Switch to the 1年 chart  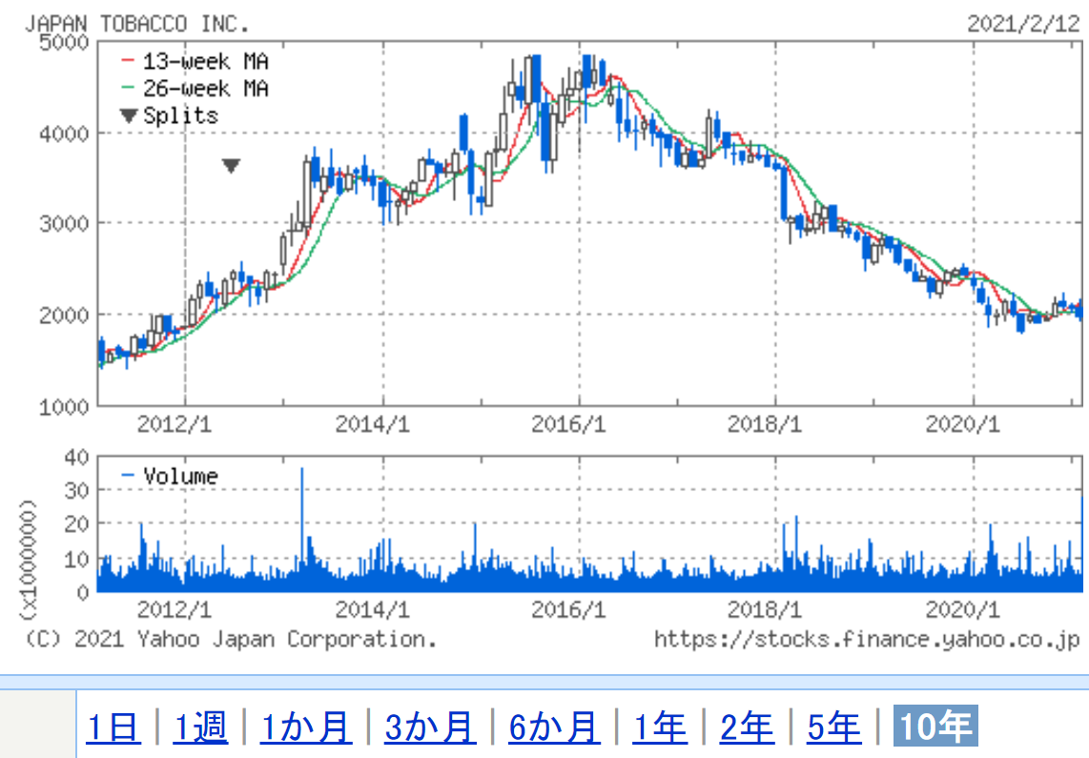(660, 727)
